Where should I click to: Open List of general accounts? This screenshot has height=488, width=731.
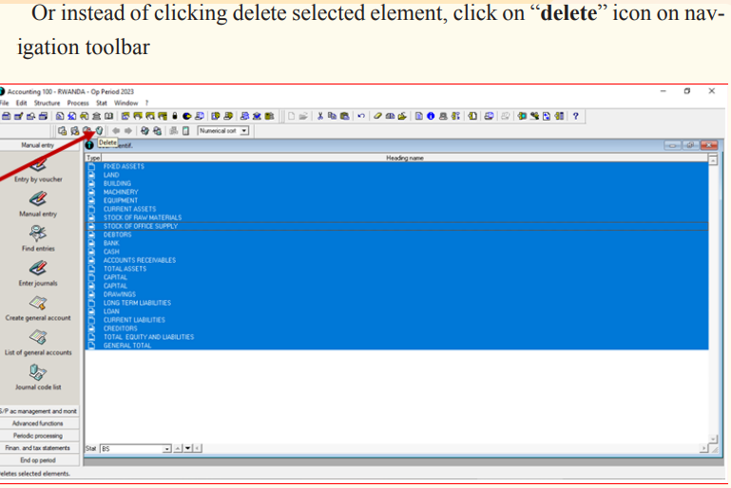(38, 343)
